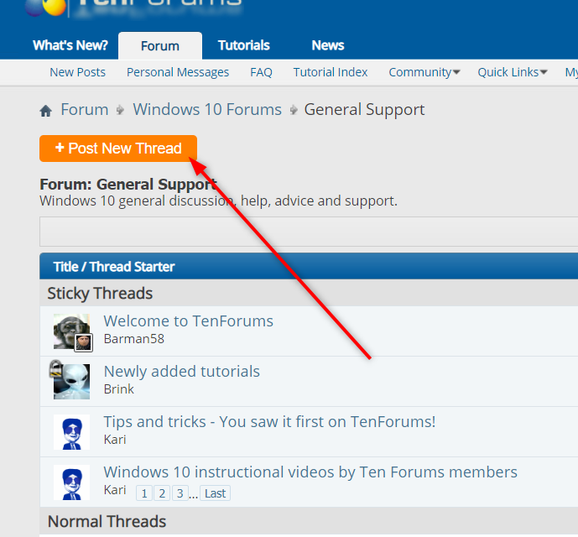578x537 pixels.
Task: Open the Tutorial Index link
Action: (331, 72)
